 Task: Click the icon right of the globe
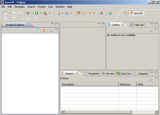(x=110, y=13)
